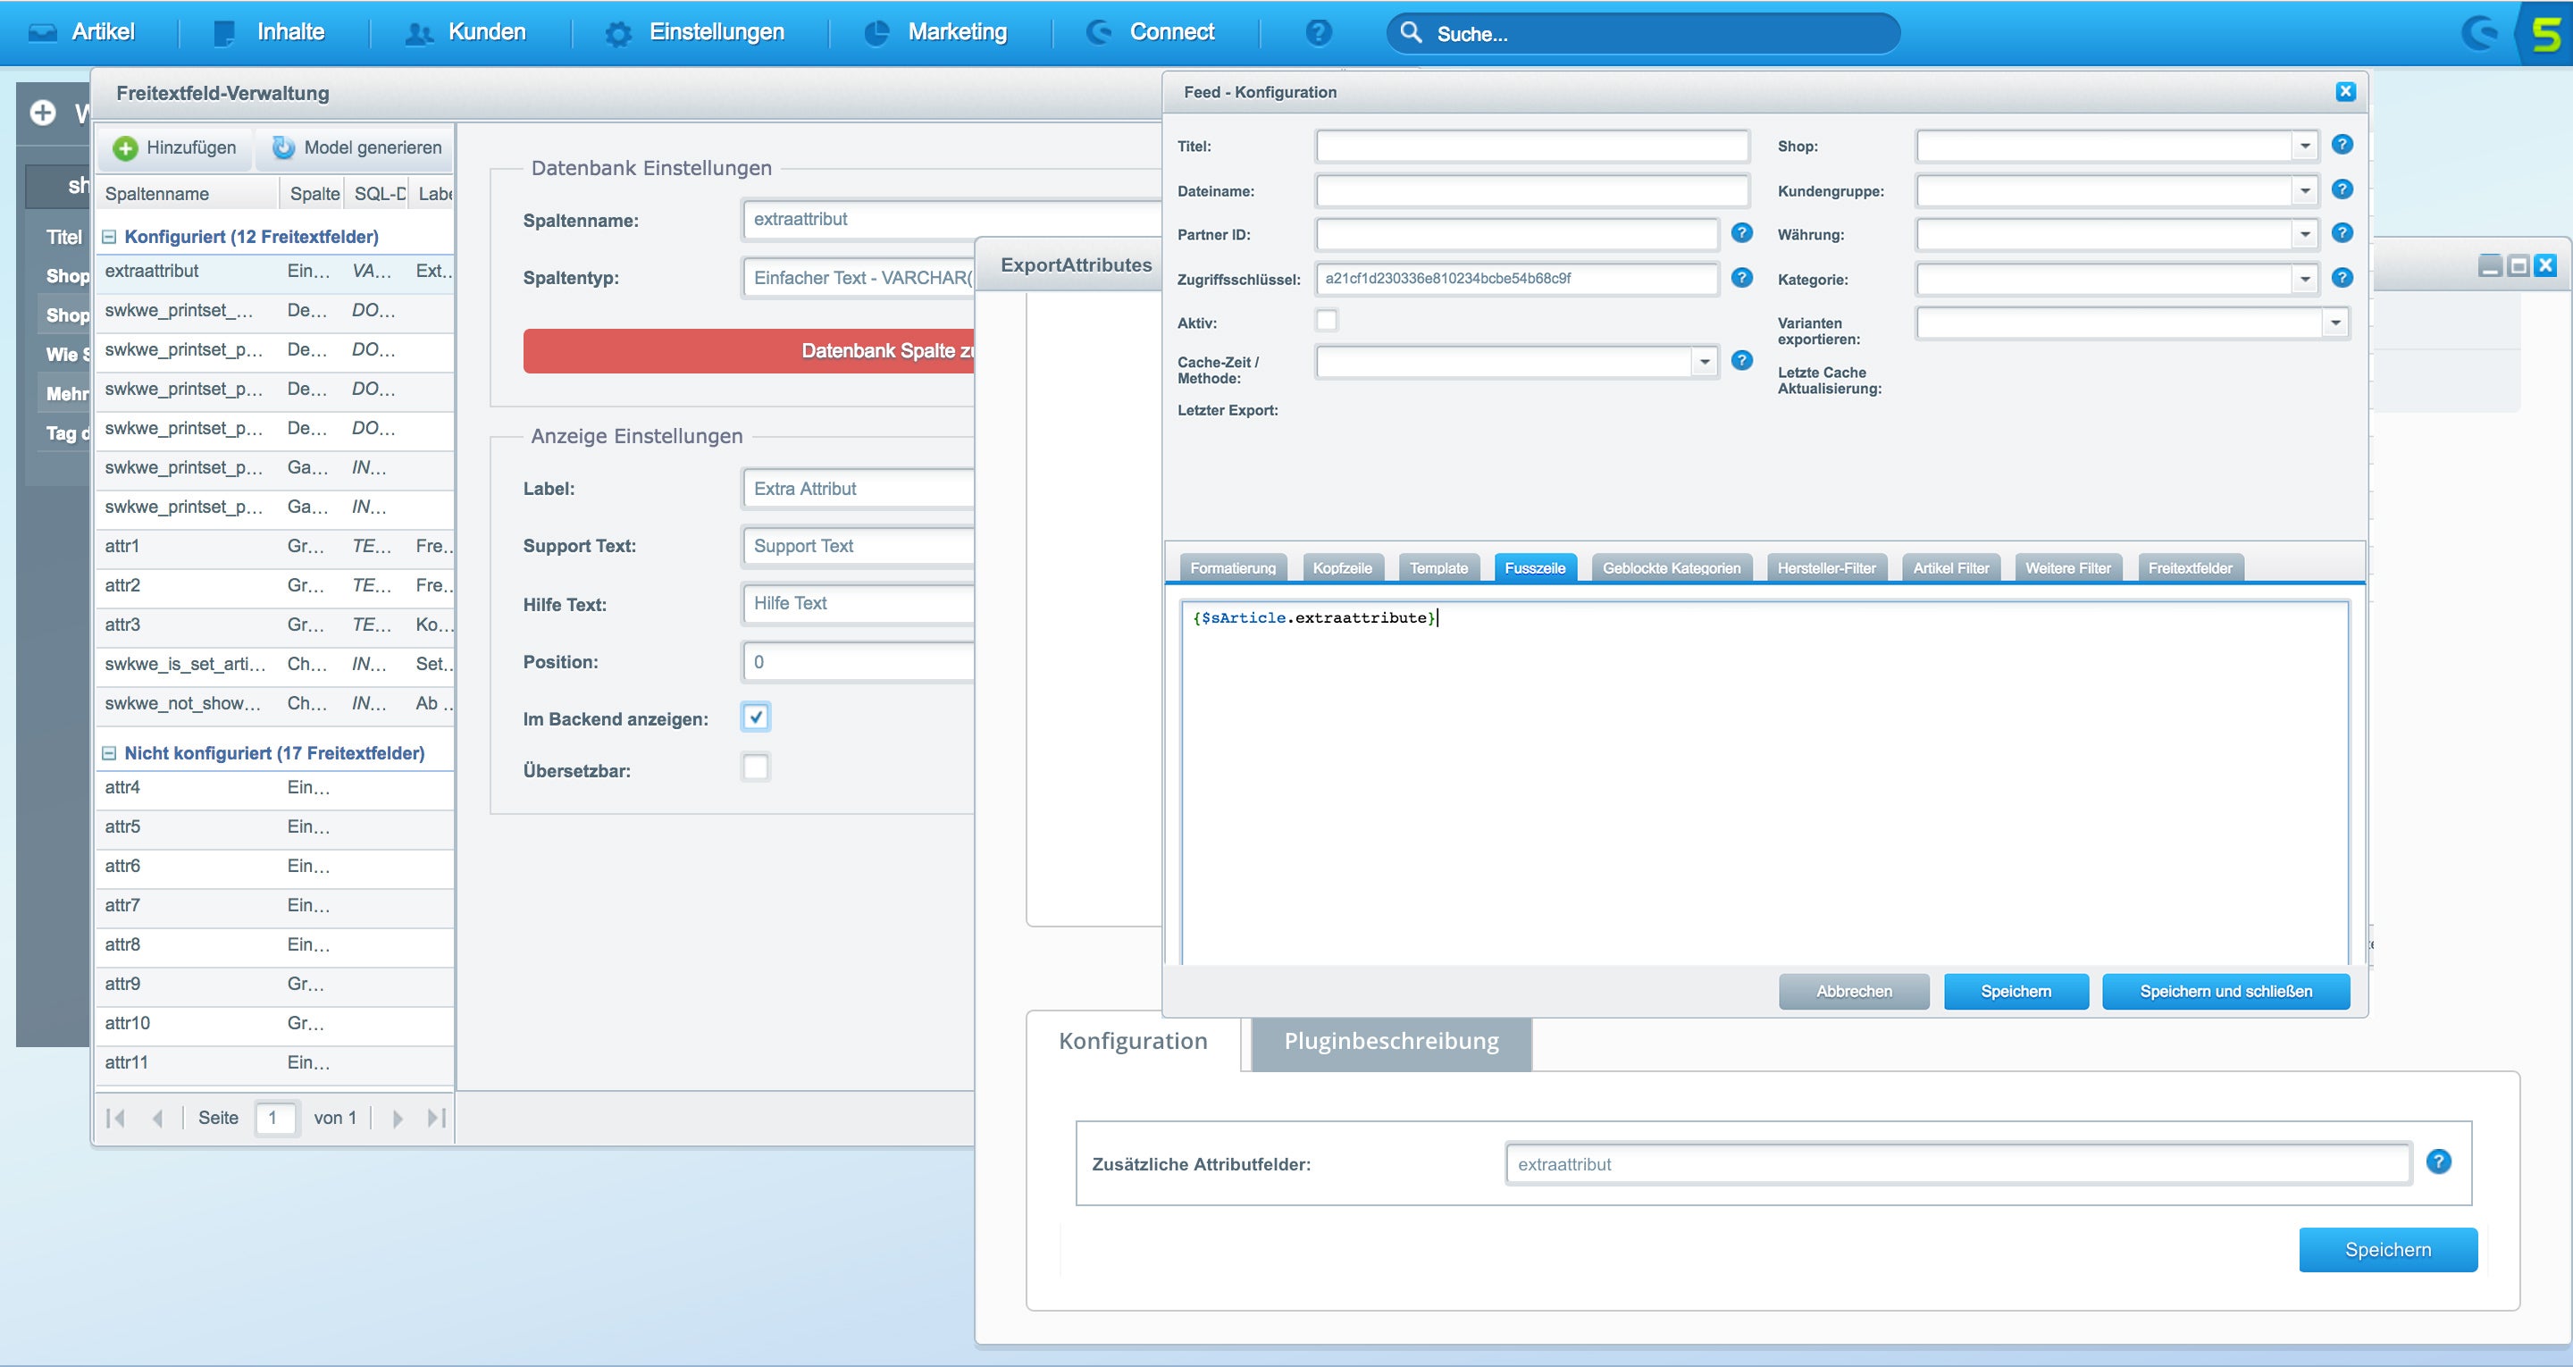Select the attr3 row
This screenshot has height=1367, width=2573.
coord(274,625)
